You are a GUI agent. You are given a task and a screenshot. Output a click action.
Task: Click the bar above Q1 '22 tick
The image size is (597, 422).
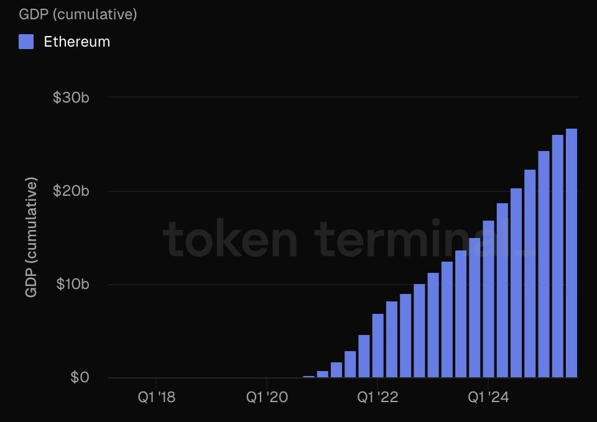point(377,346)
